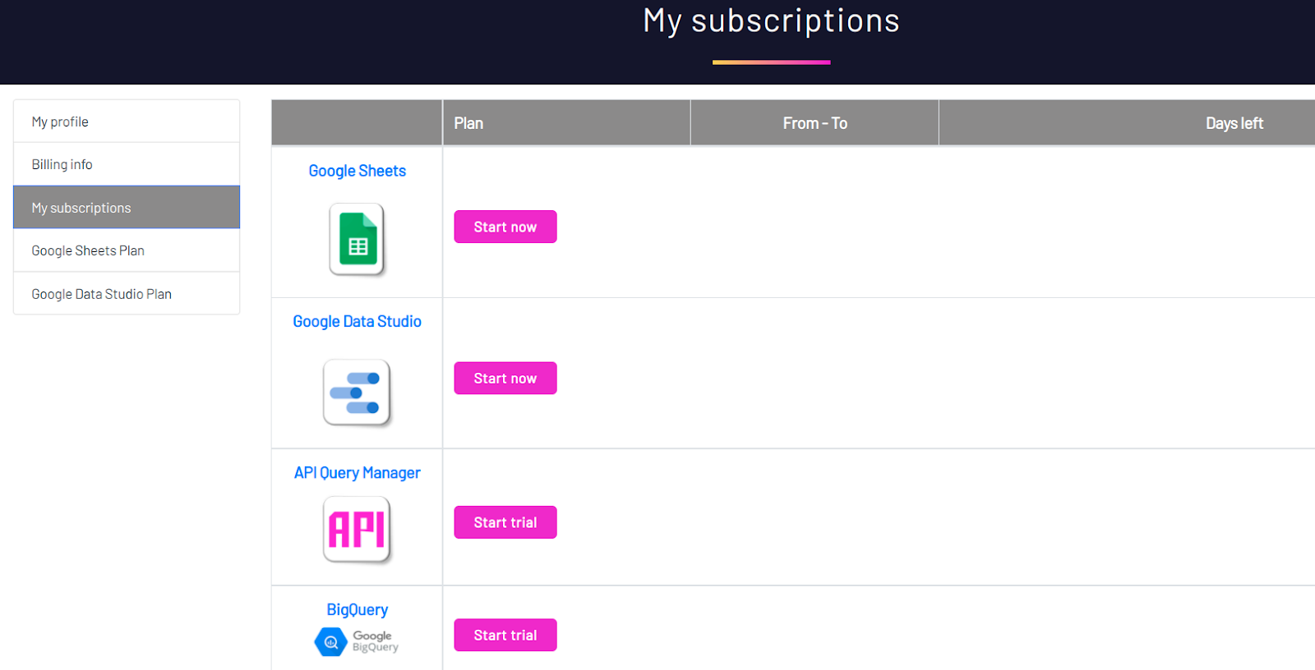Screen dimensions: 1315x670
Task: Click the Google Data Studio icon
Action: click(x=357, y=393)
